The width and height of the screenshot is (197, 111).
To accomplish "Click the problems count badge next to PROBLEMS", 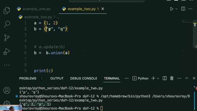I will (42, 78).
